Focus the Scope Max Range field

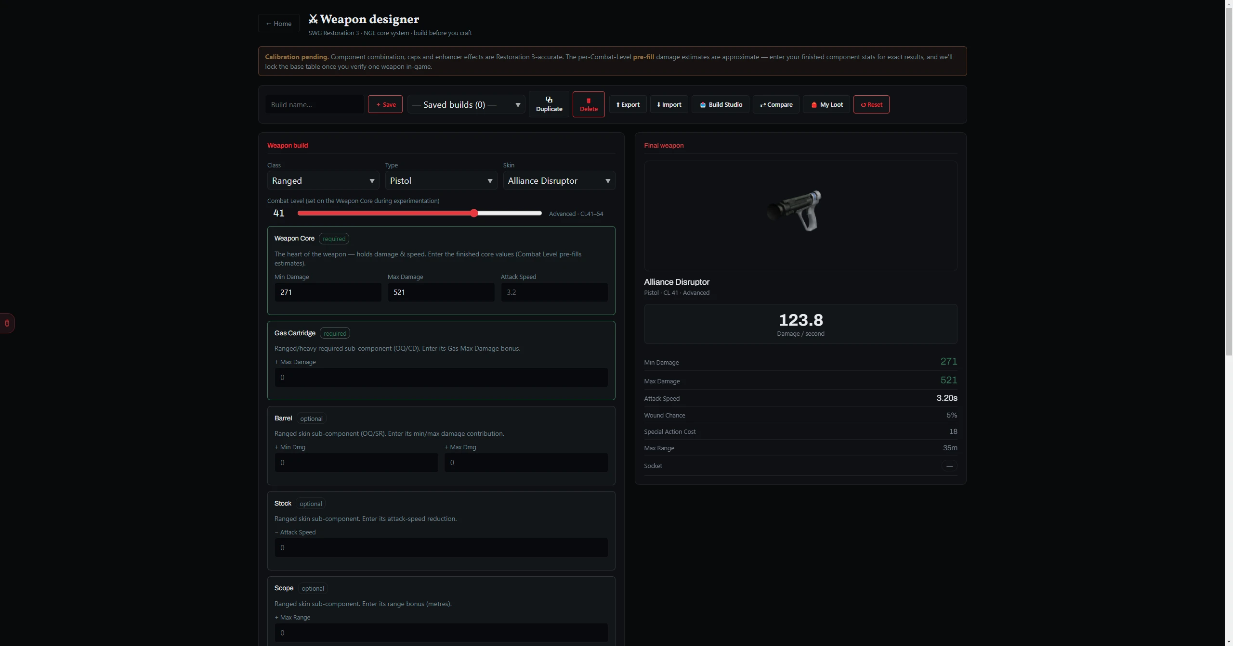pyautogui.click(x=441, y=633)
